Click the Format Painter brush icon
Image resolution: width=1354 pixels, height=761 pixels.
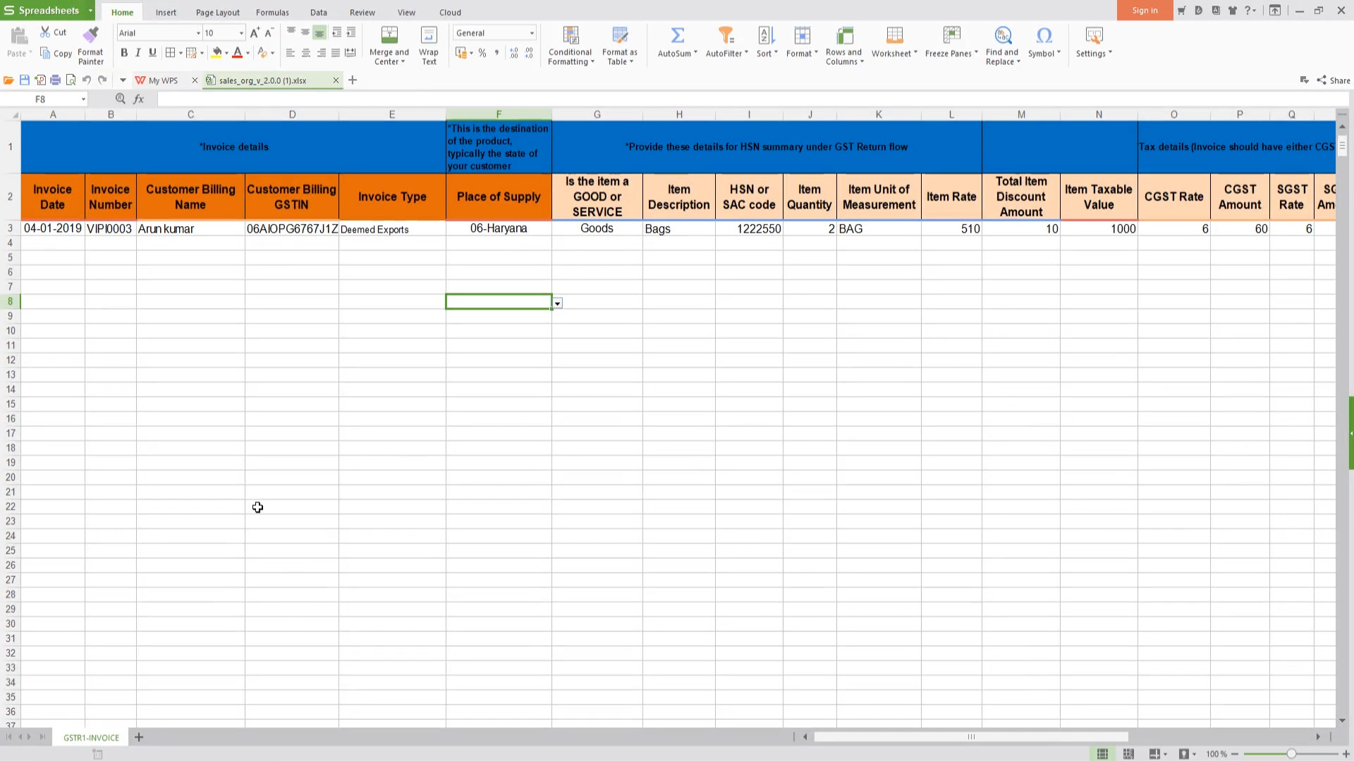click(x=90, y=35)
